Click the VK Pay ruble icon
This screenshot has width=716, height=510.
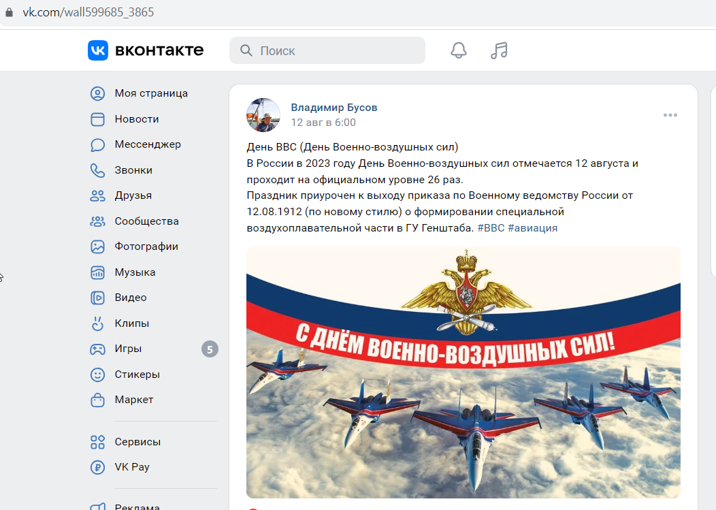click(97, 467)
